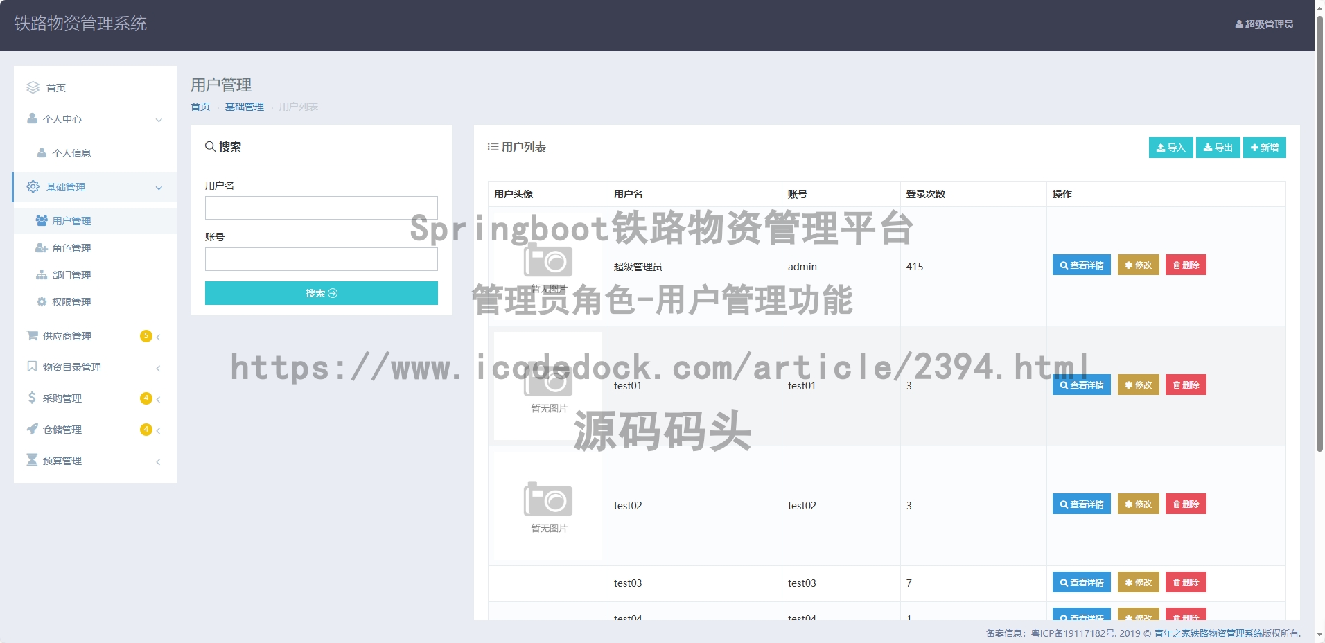Click the 供应商管理 badge showing 5
The image size is (1325, 643).
[x=146, y=336]
